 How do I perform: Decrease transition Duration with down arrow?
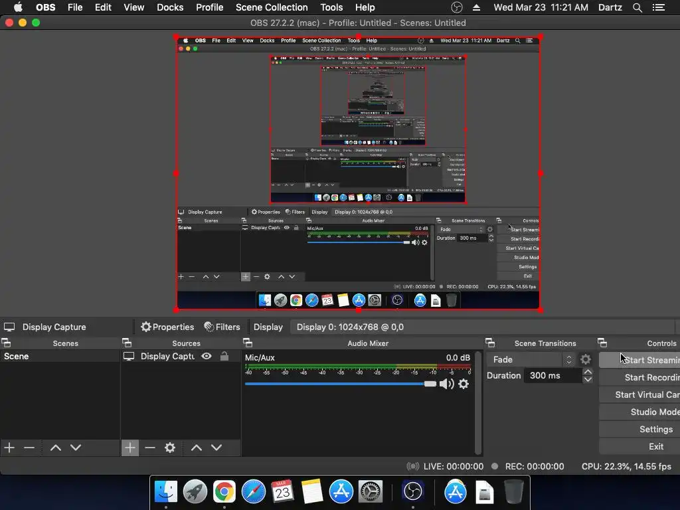point(588,379)
